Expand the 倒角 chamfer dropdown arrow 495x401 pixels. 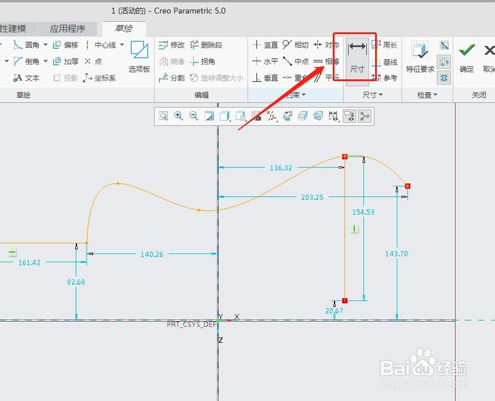point(45,61)
